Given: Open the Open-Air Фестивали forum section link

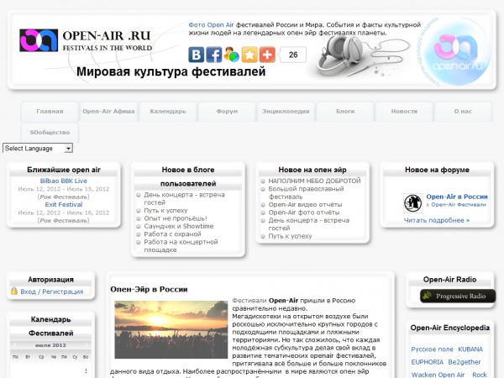Looking at the screenshot, I should pos(459,205).
